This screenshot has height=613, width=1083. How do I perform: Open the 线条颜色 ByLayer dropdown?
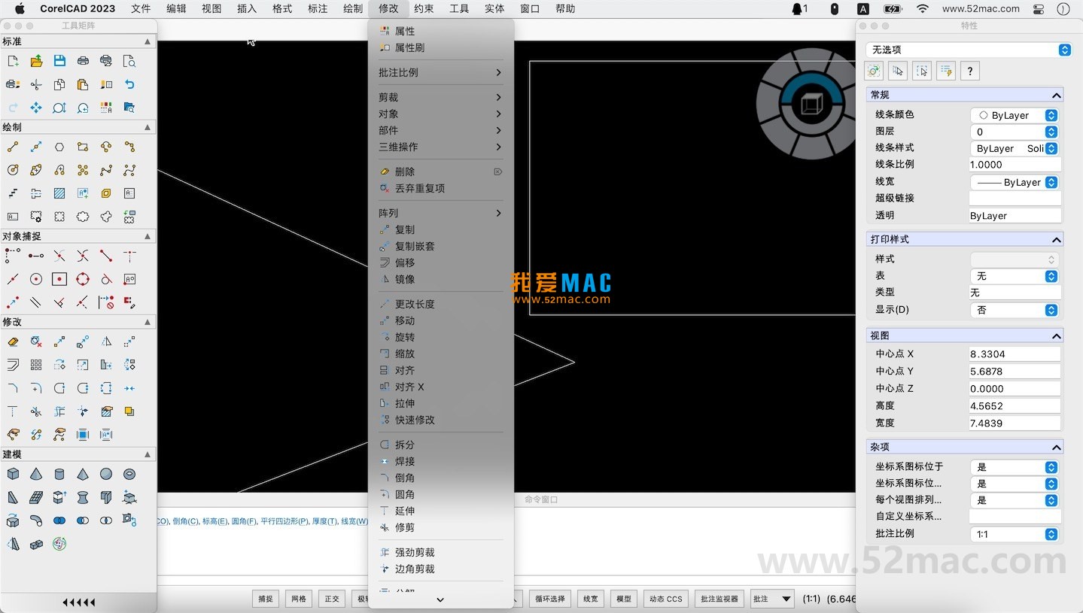pyautogui.click(x=1015, y=115)
